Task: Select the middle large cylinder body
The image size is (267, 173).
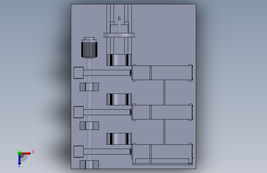Action: [x=162, y=112]
